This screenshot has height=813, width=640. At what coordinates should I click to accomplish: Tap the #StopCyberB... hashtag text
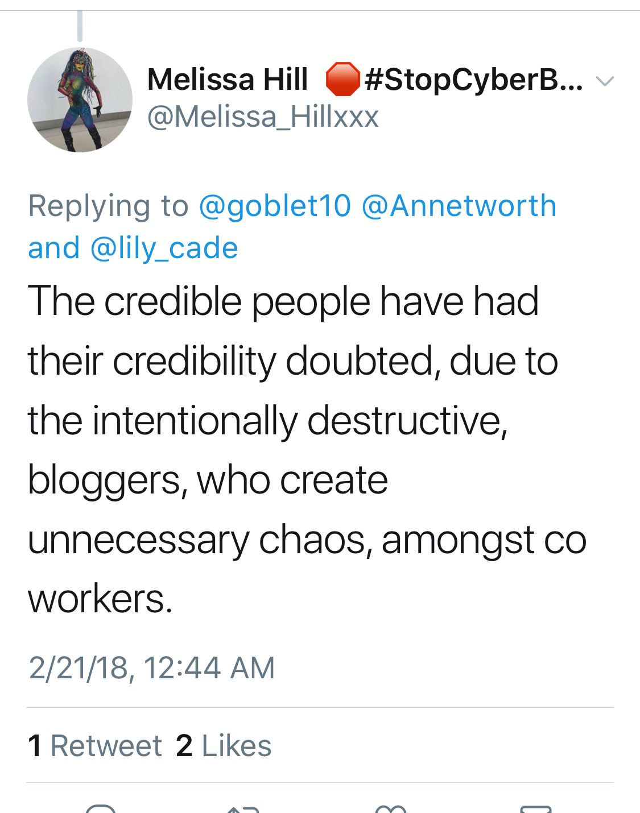coord(473,79)
